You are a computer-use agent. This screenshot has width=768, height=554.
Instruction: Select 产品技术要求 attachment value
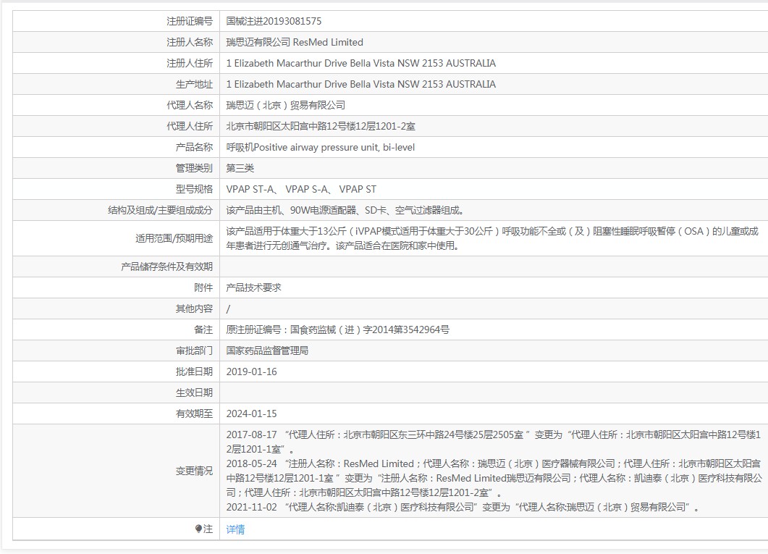(254, 288)
